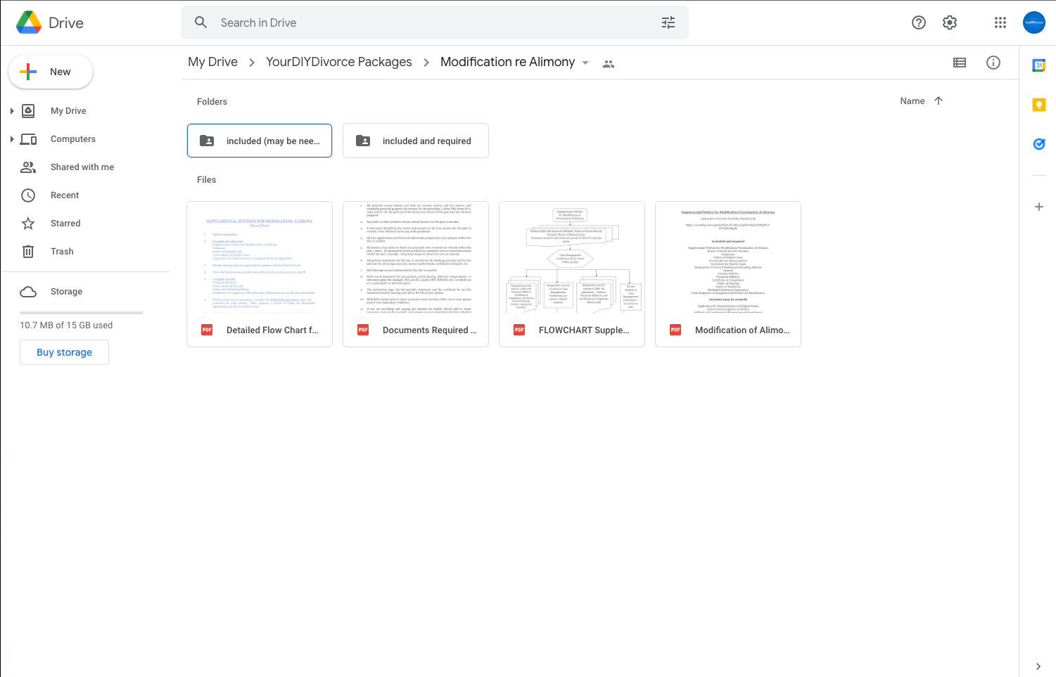This screenshot has width=1056, height=677.
Task: Open Google Keep side panel
Action: pyautogui.click(x=1039, y=105)
